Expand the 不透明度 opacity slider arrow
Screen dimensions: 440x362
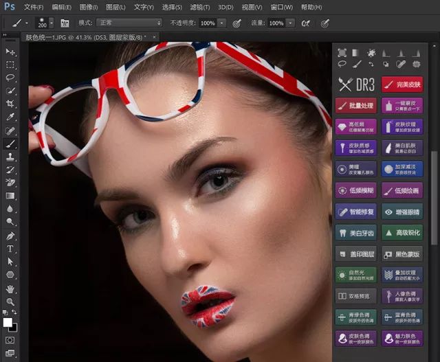coord(222,23)
